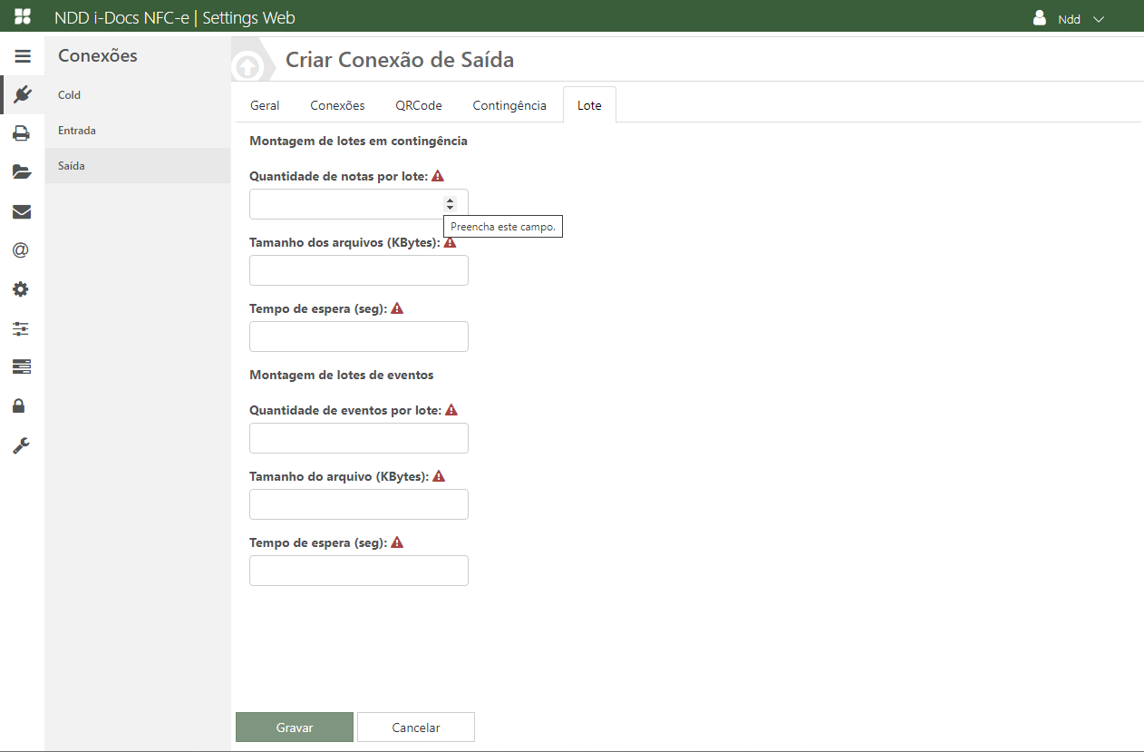This screenshot has width=1144, height=752.
Task: Switch to the Contingência tab
Action: point(509,105)
